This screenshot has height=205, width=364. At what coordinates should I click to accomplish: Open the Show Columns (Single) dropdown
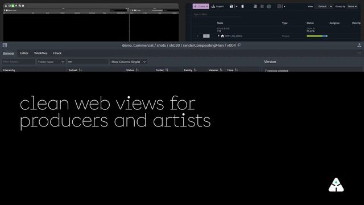tap(129, 62)
